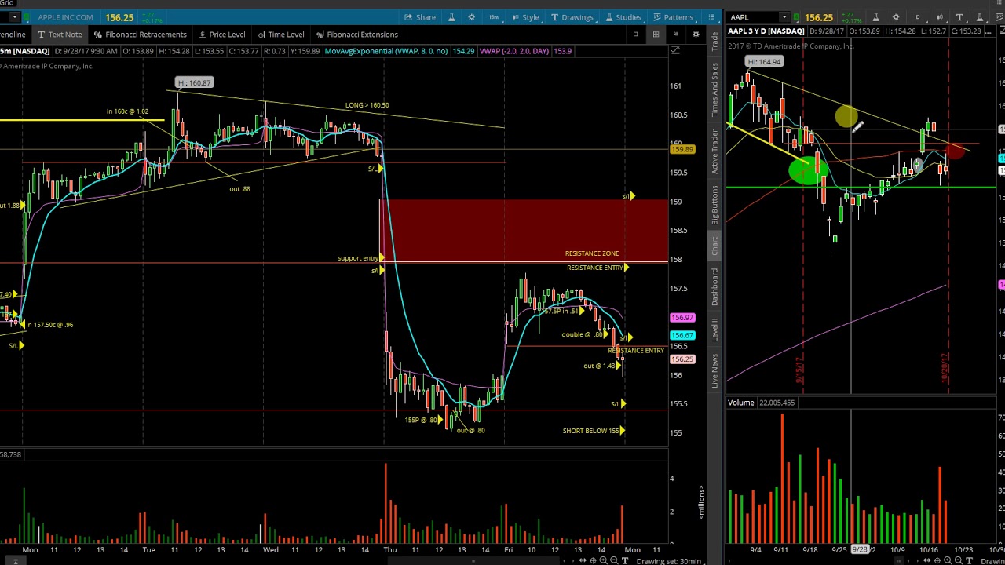Click left chart crosshair icon
Screen dimensions: 1005x565
pyautogui.click(x=593, y=560)
